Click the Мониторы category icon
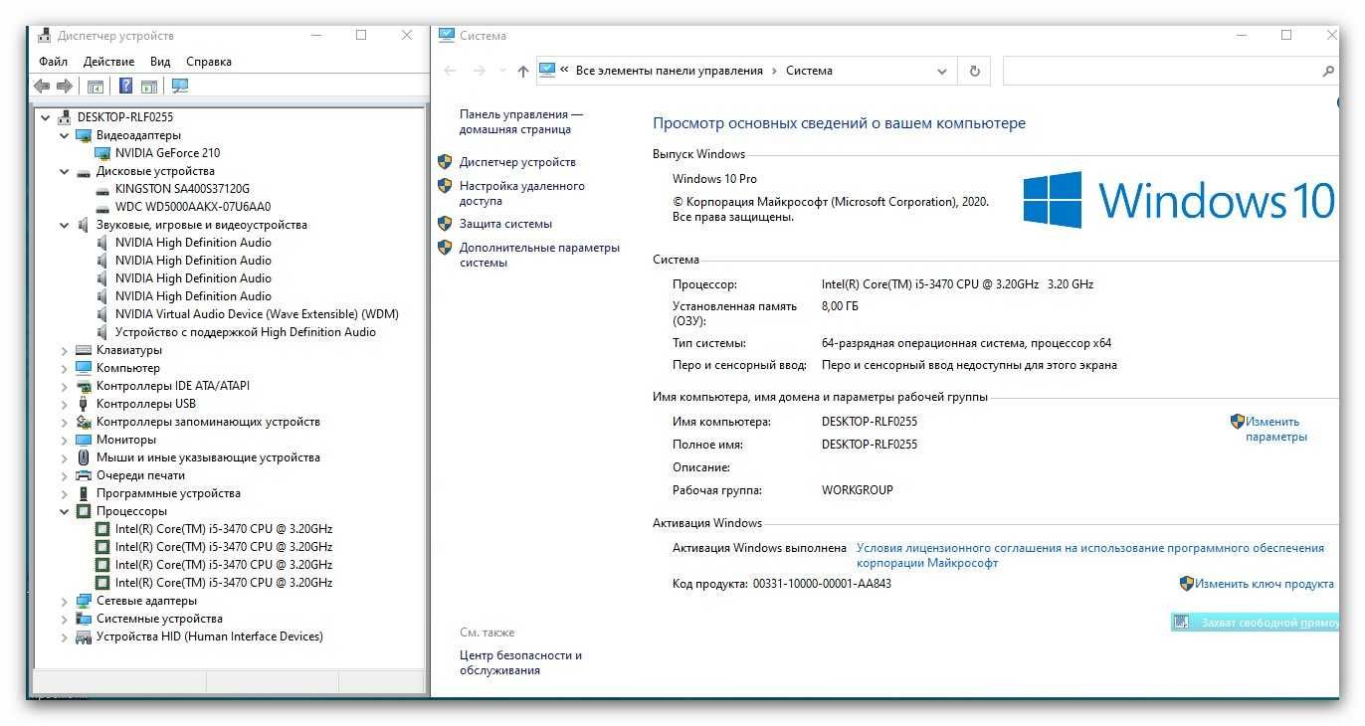1365x726 pixels. pyautogui.click(x=84, y=440)
